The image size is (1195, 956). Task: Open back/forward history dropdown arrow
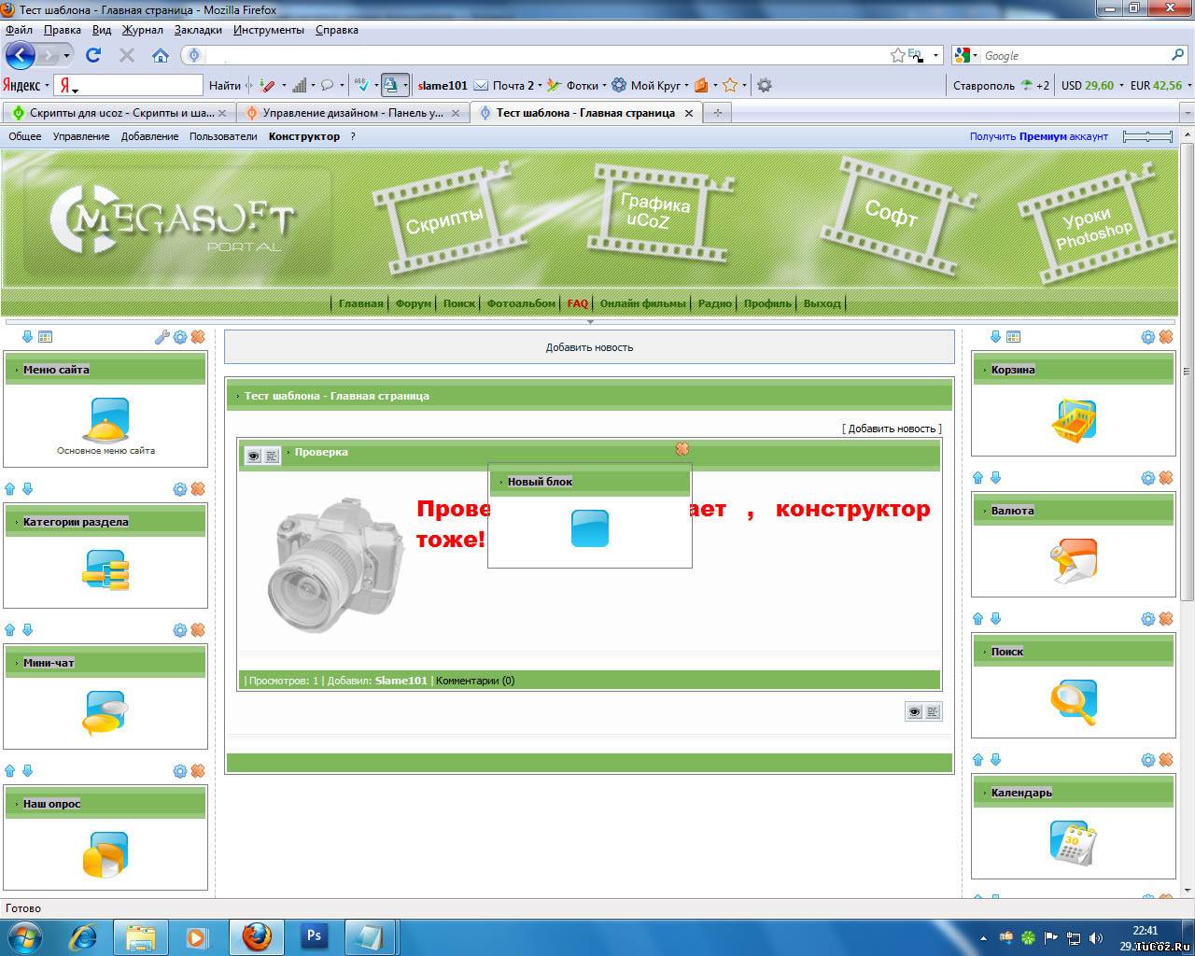67,56
